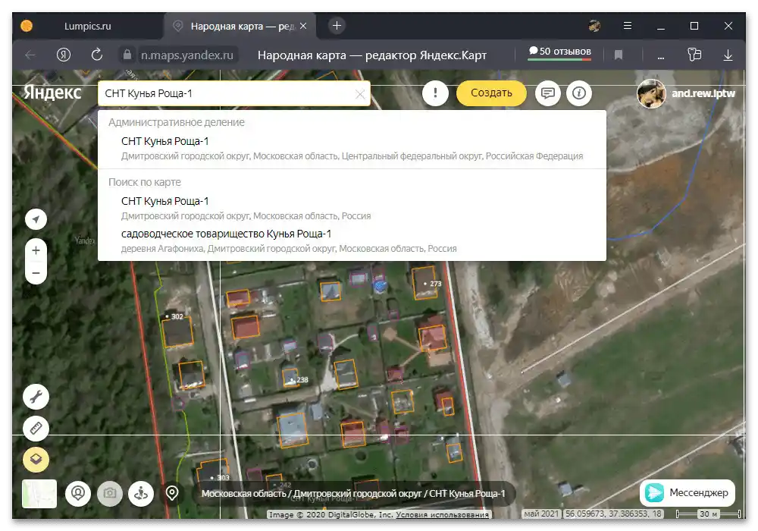Open the info help icon
The height and width of the screenshot is (531, 758).
pos(578,93)
